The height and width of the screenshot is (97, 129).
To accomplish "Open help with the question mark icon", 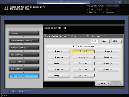I will (126, 2).
